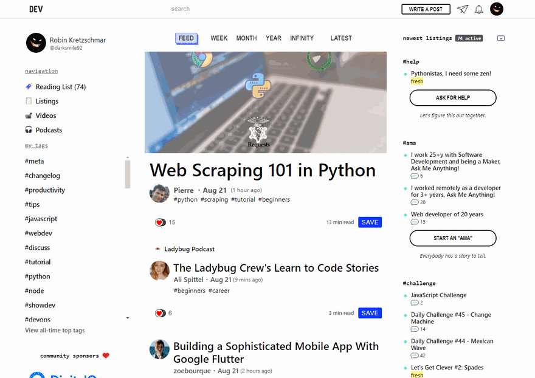
Task: Click comment icon under Web developer of 20 years
Action: click(x=414, y=222)
